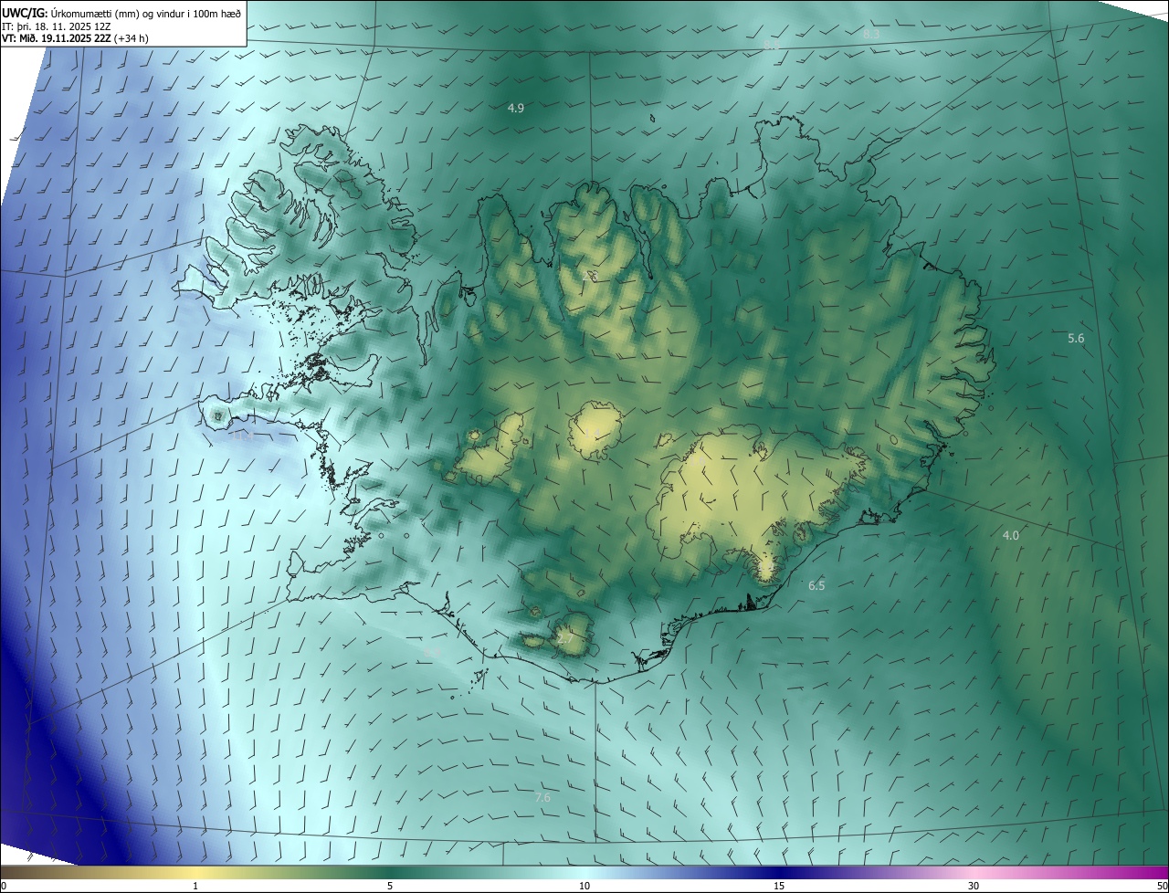Click the 4.9 value label north of Iceland

click(x=516, y=108)
